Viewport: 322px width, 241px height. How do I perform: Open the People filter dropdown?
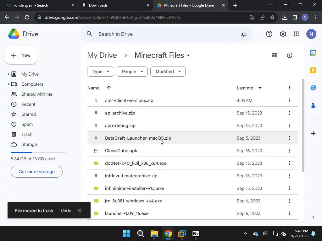[x=132, y=72]
